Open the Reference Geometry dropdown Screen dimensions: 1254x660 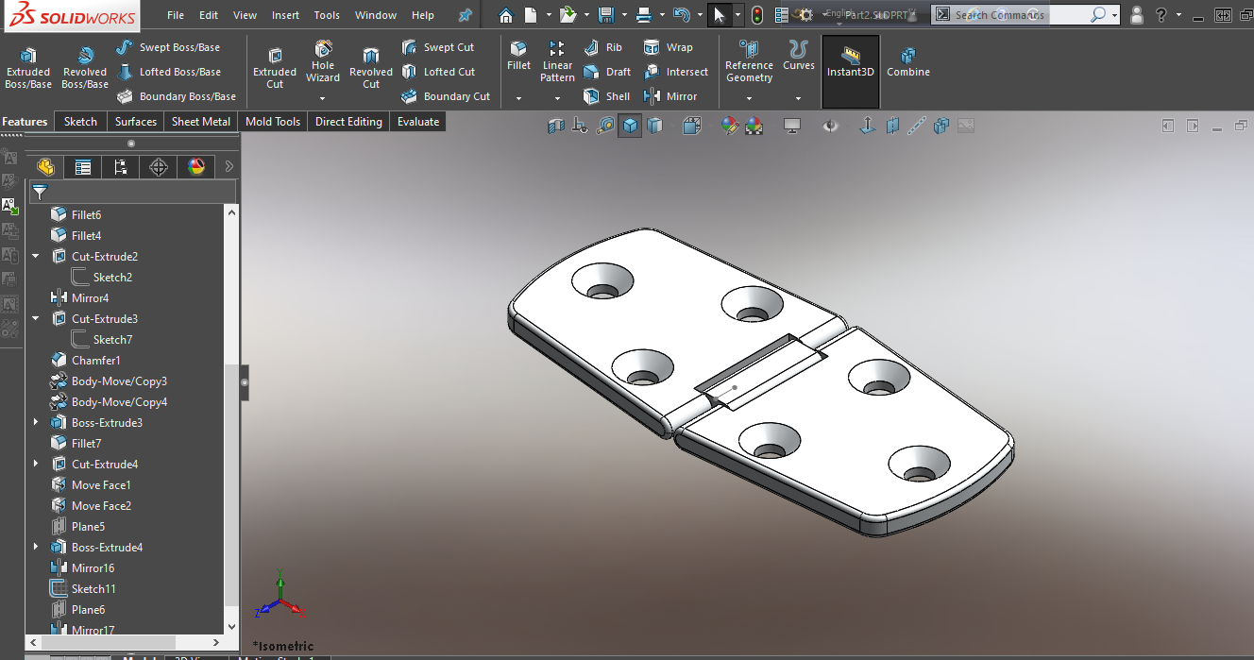[x=749, y=98]
